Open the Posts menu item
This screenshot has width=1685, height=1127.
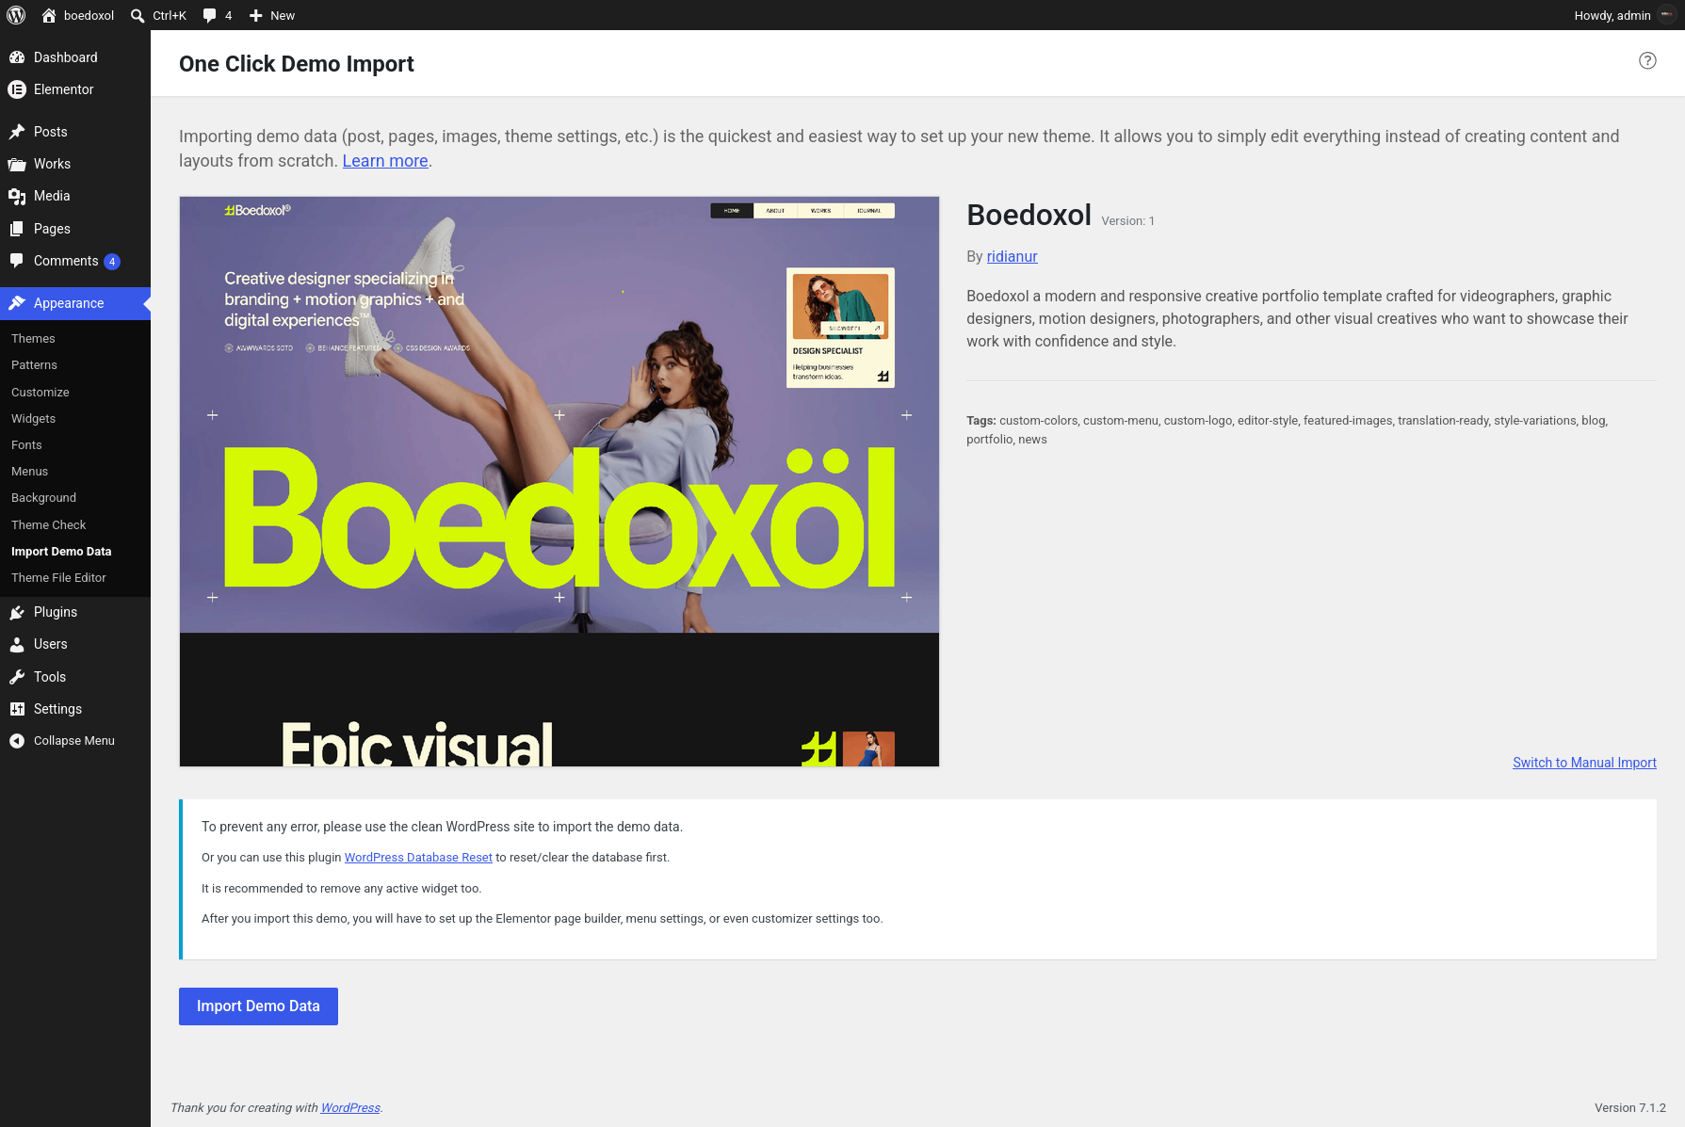pos(75,132)
